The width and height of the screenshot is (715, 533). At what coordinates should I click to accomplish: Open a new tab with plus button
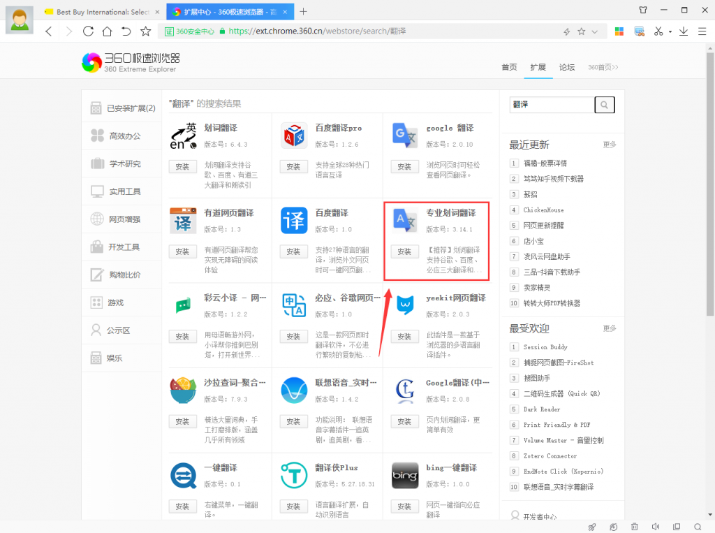pos(303,11)
